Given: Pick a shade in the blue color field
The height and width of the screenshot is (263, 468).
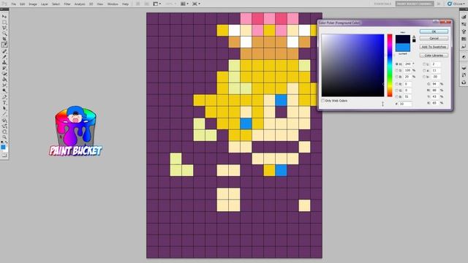Looking at the screenshot, I should click(x=352, y=65).
